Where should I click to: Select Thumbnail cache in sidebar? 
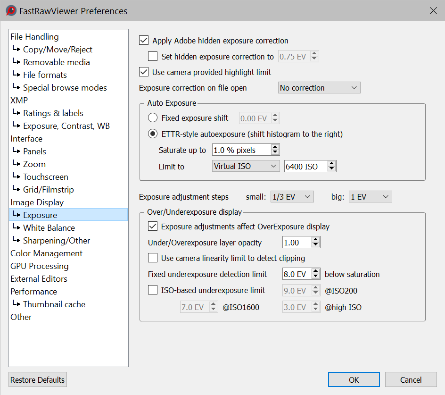click(x=54, y=304)
